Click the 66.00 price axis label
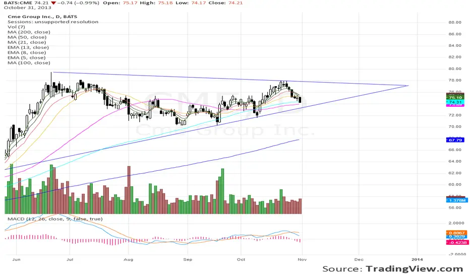The height and width of the screenshot is (277, 470). [455, 150]
